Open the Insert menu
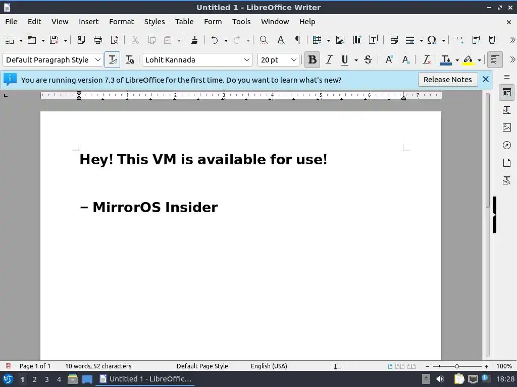517x387 pixels. (x=89, y=22)
